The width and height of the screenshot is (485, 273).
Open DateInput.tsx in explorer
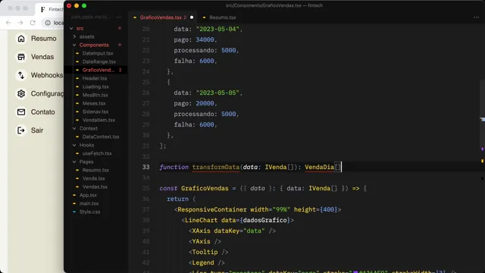98,54
